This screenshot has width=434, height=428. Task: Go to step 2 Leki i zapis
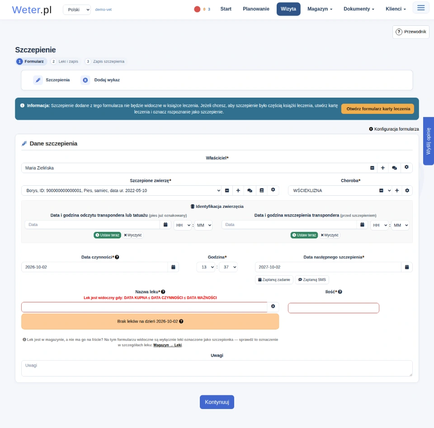click(65, 61)
